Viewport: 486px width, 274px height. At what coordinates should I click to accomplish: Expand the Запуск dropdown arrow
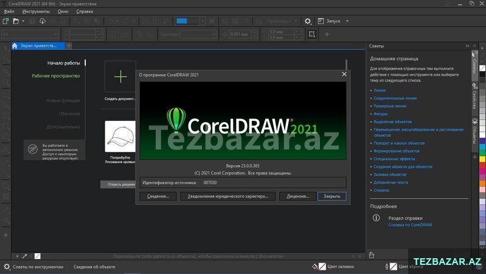(x=347, y=21)
